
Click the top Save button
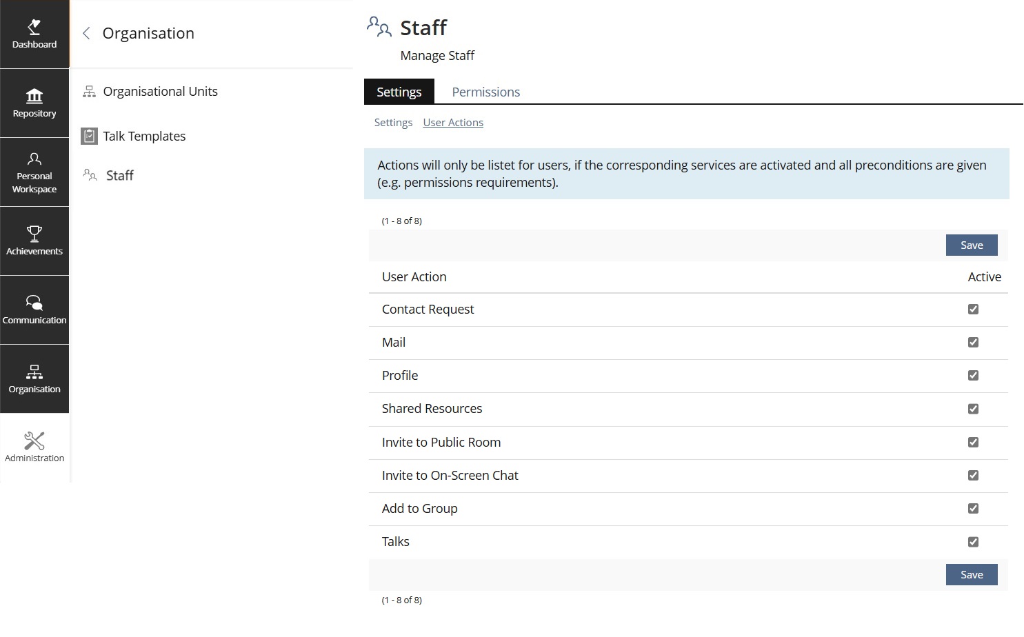pos(971,245)
